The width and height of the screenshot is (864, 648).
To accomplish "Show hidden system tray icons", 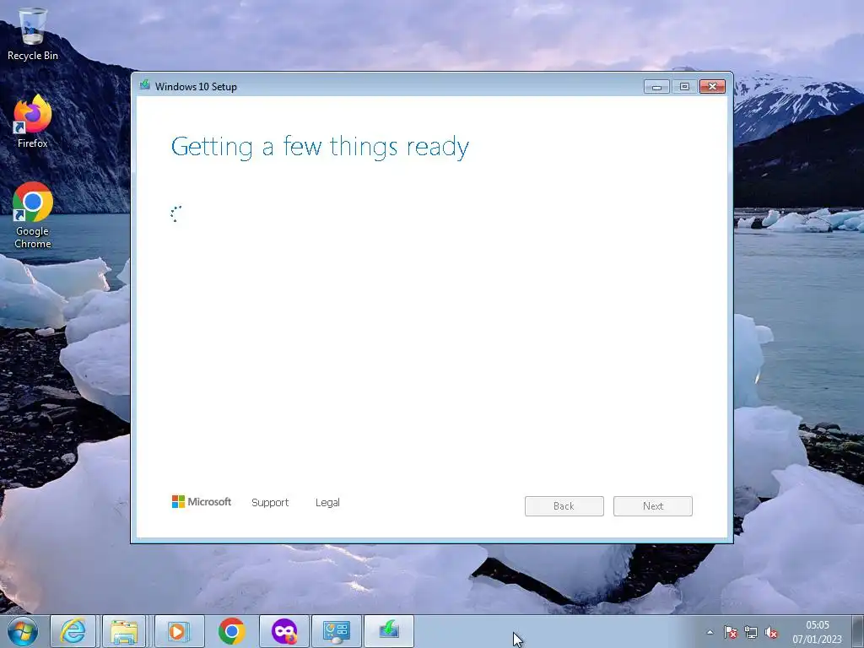I will coord(710,632).
